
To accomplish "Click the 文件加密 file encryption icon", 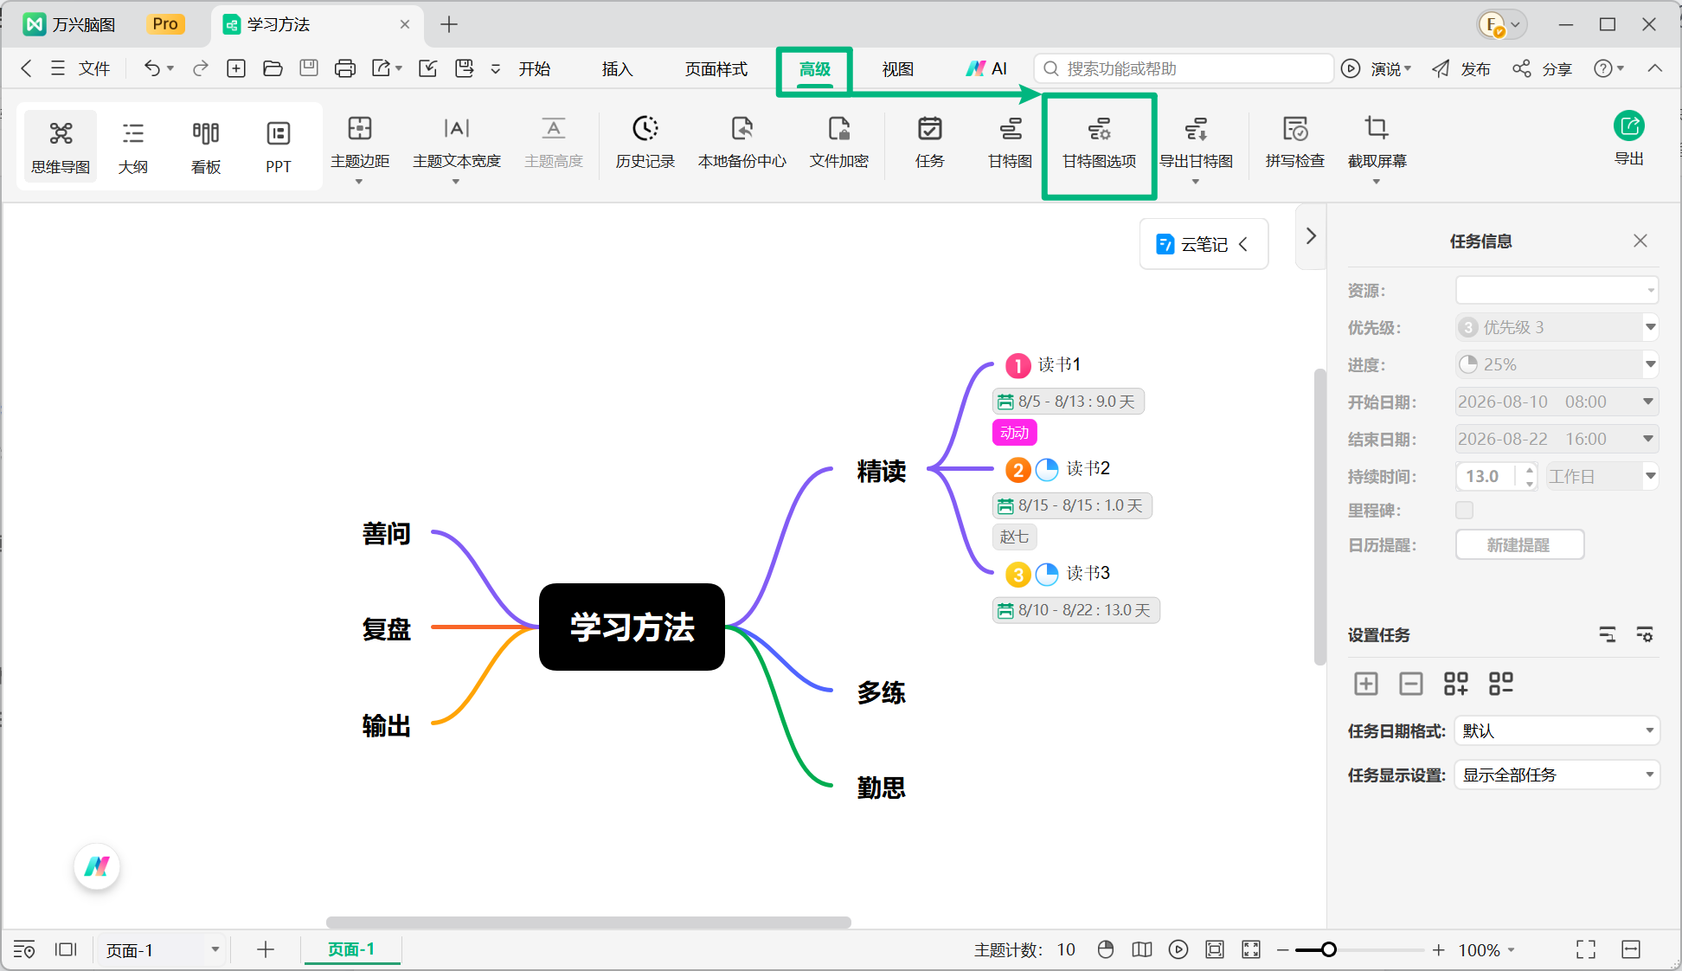I will pos(839,130).
